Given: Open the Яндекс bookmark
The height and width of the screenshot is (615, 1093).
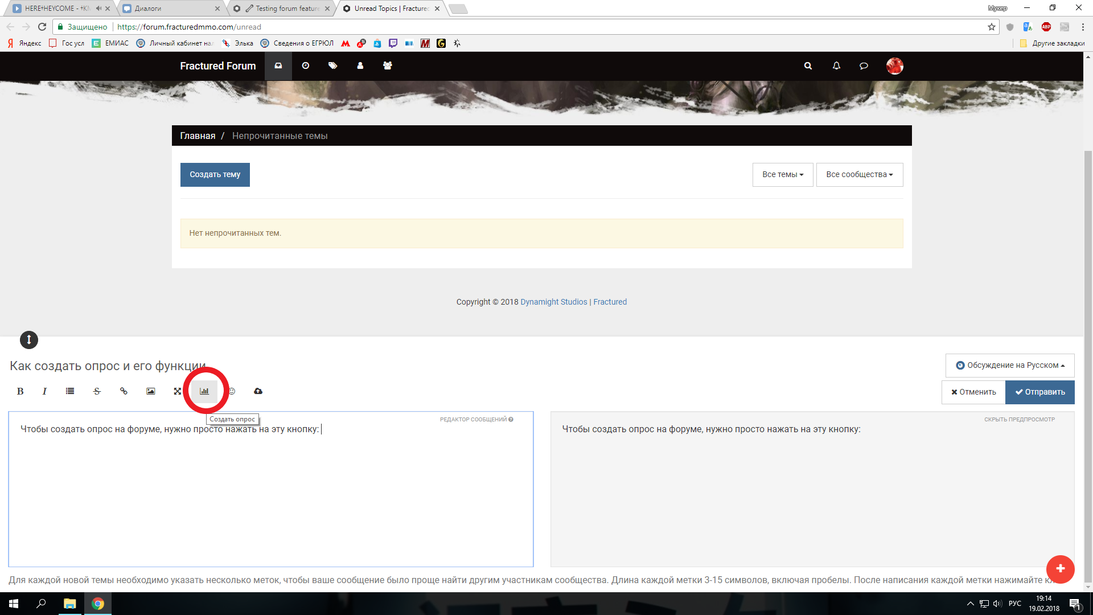Looking at the screenshot, I should click(x=24, y=43).
